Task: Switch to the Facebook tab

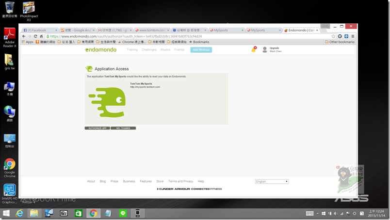Action: (x=39, y=31)
